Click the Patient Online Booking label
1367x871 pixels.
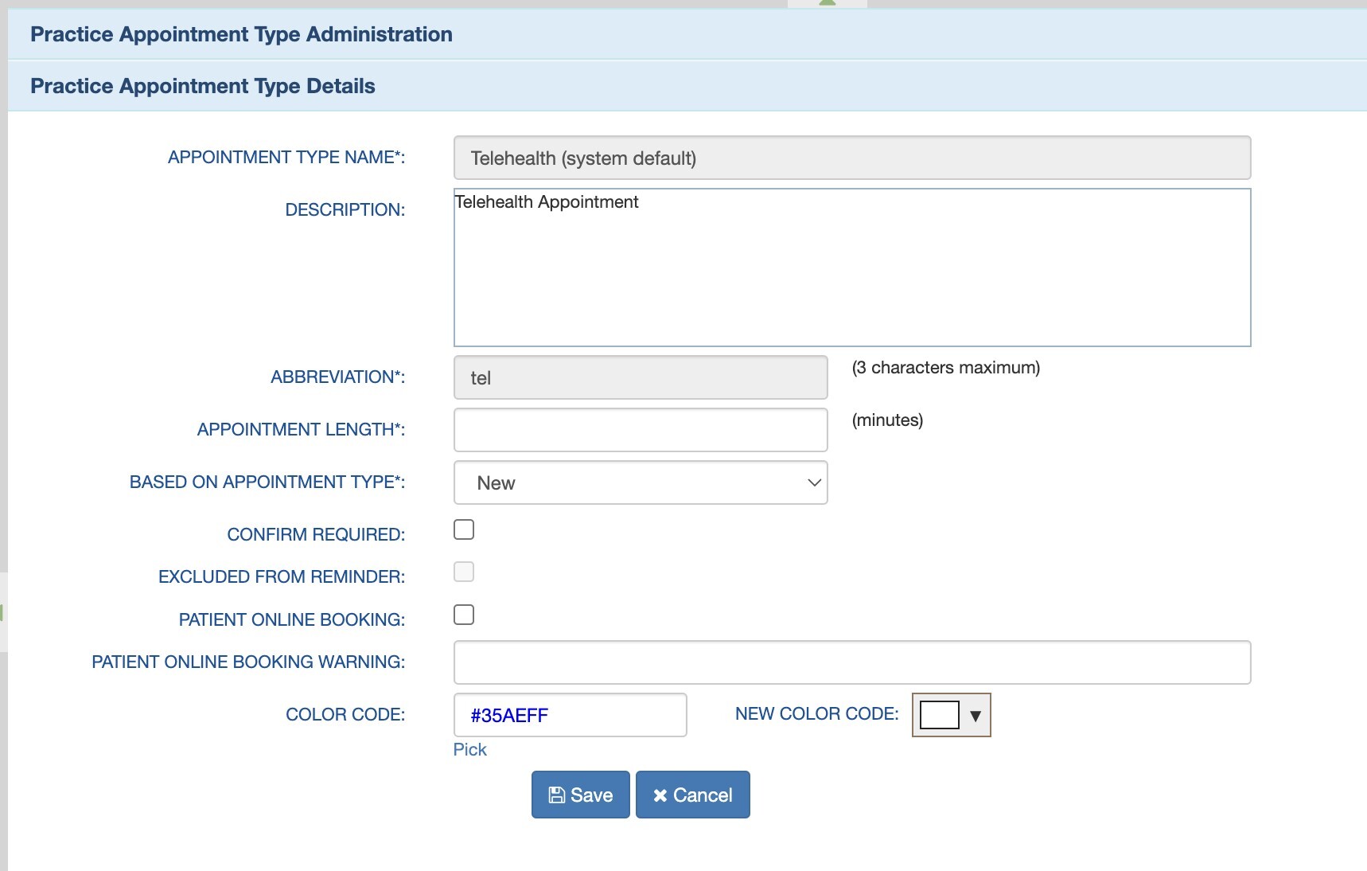click(x=291, y=619)
